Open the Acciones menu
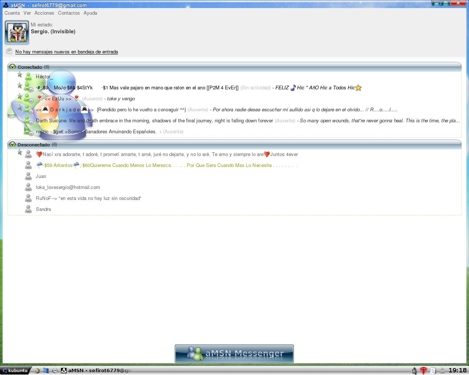Image resolution: width=469 pixels, height=375 pixels. tap(44, 13)
